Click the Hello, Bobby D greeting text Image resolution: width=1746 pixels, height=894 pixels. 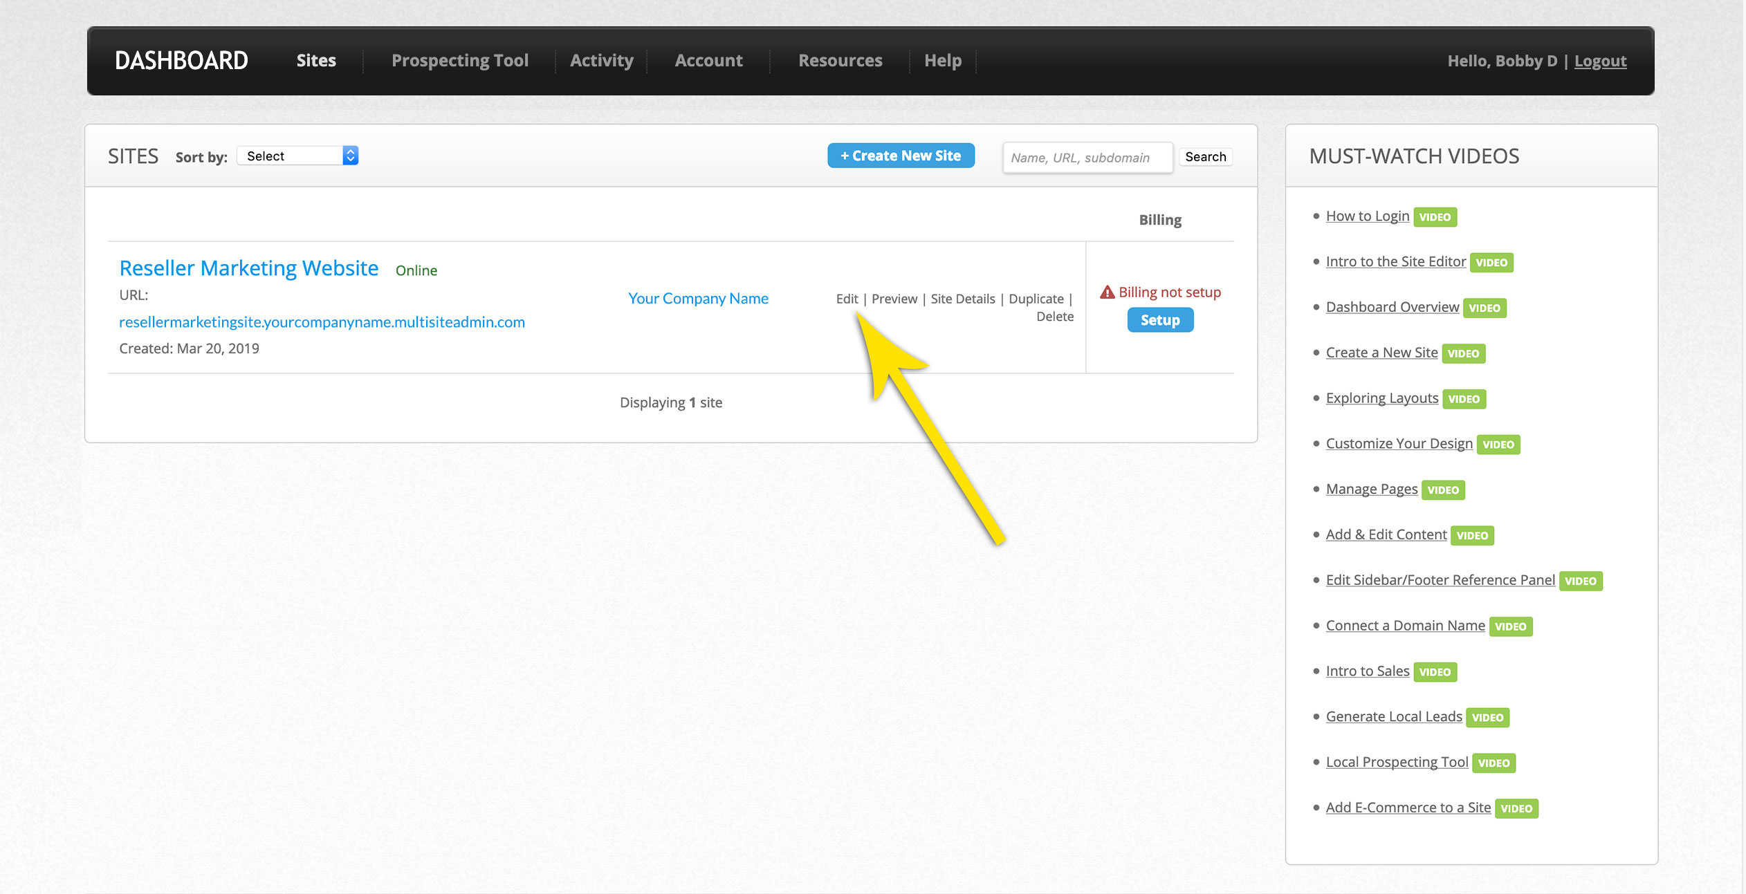coord(1503,61)
